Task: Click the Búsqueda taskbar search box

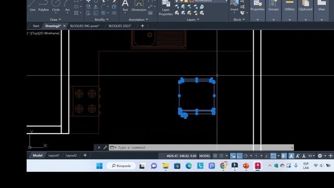Action: [x=121, y=166]
